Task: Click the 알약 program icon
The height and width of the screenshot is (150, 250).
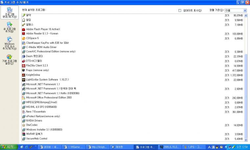Action: coord(24,15)
